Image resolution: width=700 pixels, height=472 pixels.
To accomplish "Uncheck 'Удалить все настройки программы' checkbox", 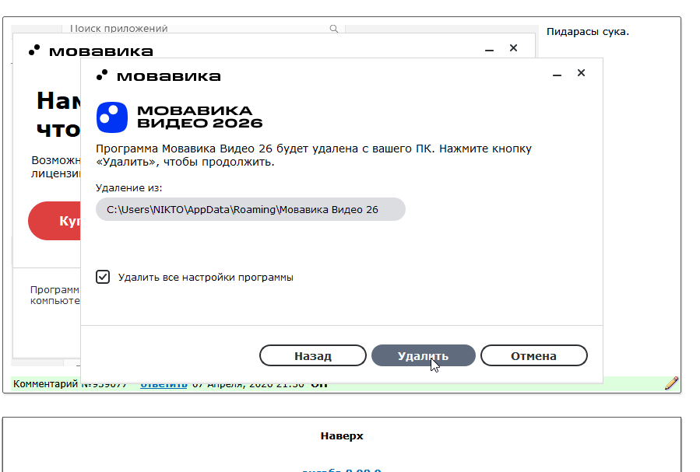I will click(103, 277).
